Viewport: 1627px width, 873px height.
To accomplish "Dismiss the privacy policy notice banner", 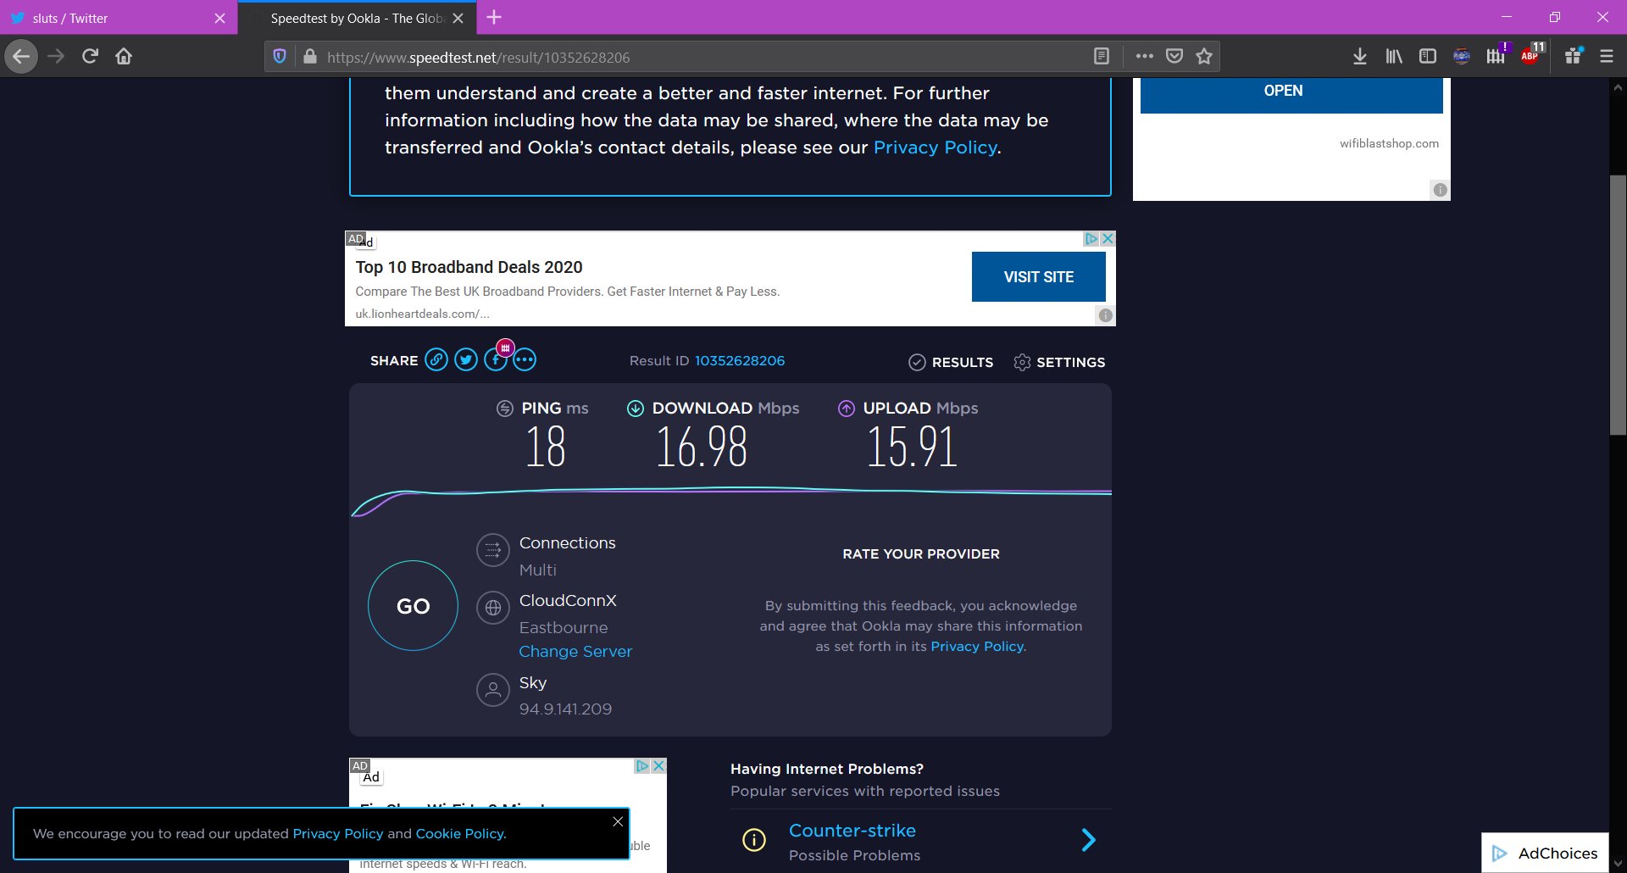I will (618, 821).
